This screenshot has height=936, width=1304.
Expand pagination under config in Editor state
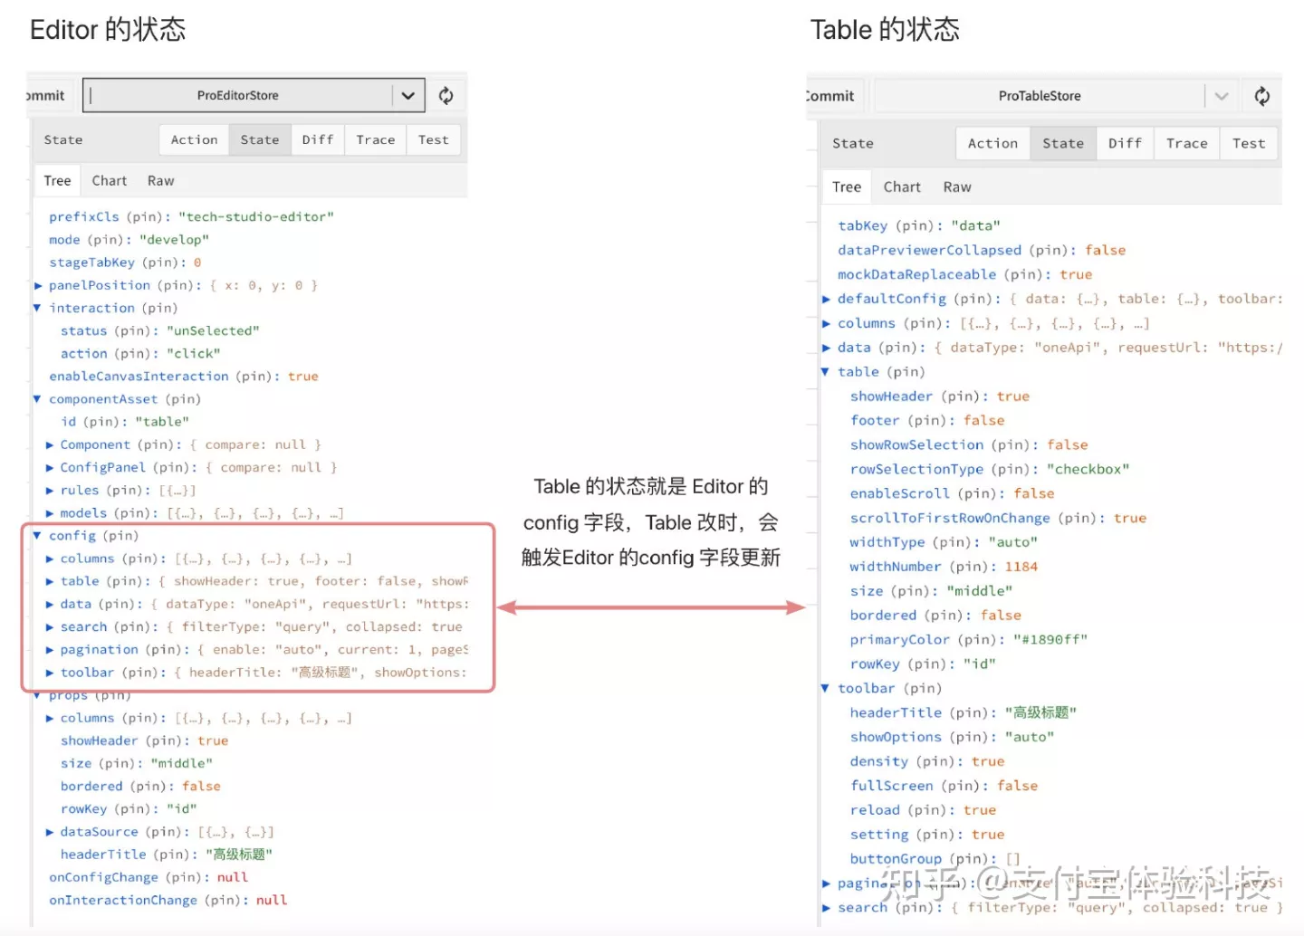click(x=50, y=650)
